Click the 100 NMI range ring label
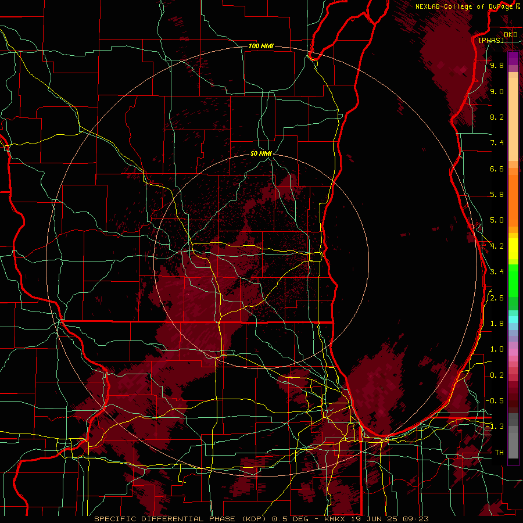 pyautogui.click(x=261, y=46)
